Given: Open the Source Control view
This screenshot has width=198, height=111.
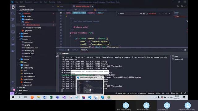Looking at the screenshot, I should click(13, 19).
